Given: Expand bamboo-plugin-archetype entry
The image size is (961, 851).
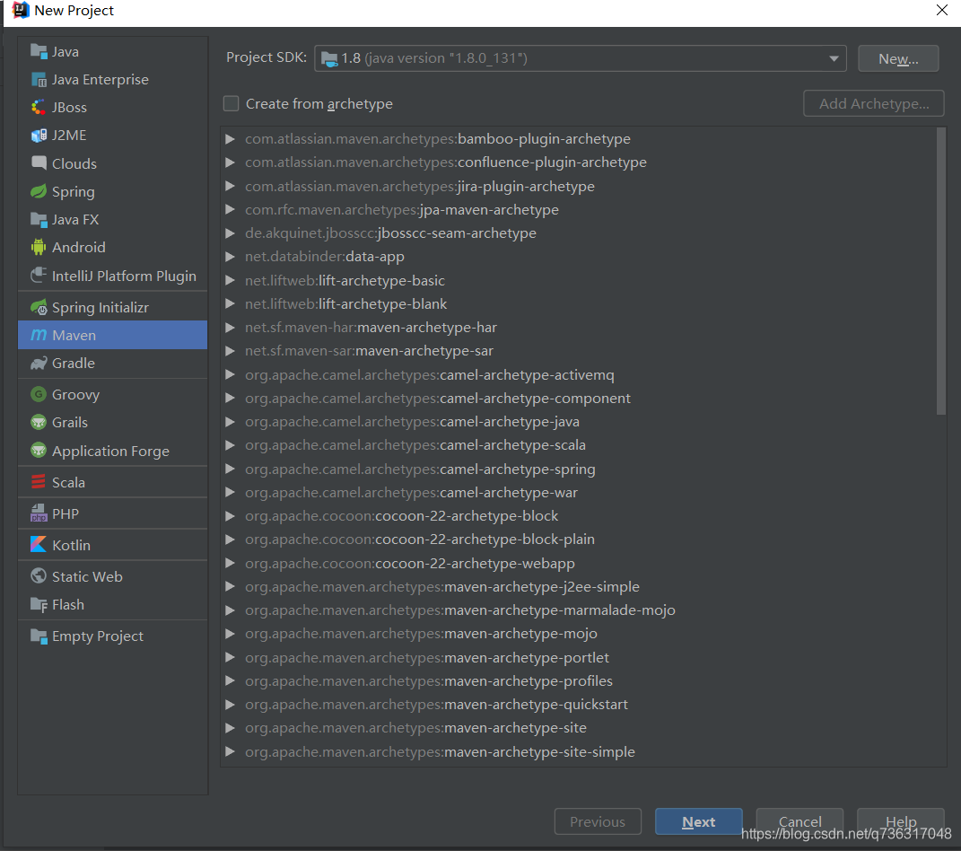Looking at the screenshot, I should [230, 138].
